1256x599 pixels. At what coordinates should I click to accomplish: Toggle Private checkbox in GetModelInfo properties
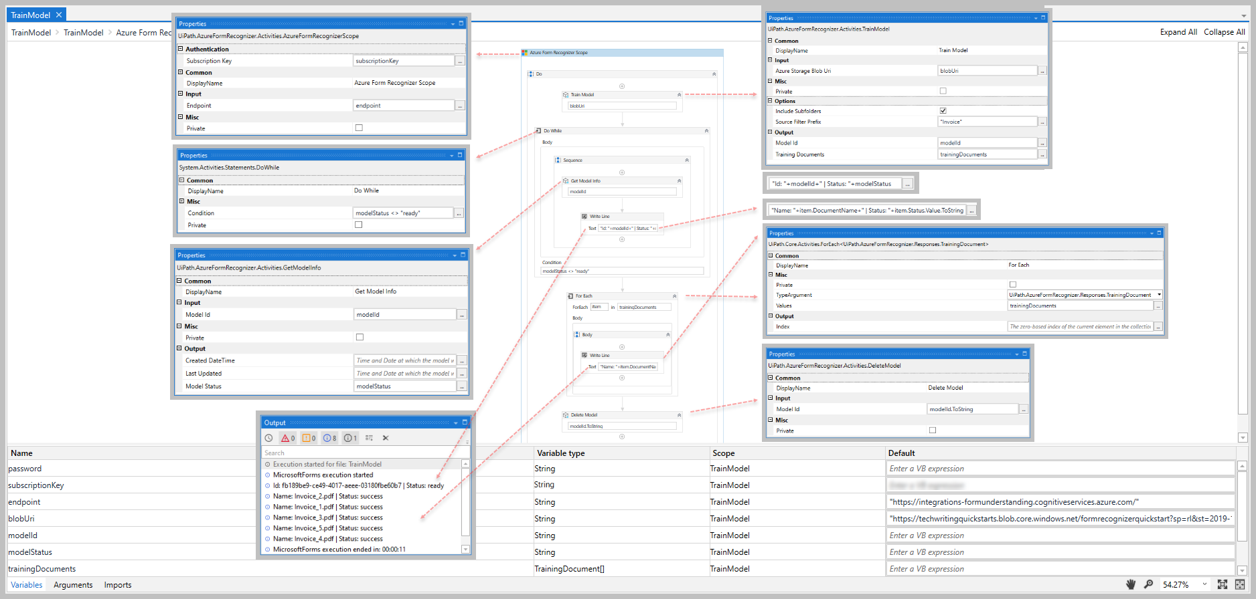click(360, 337)
